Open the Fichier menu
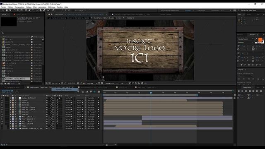 [x=3, y=7]
